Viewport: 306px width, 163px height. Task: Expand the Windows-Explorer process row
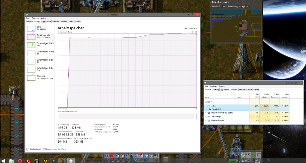(206, 120)
